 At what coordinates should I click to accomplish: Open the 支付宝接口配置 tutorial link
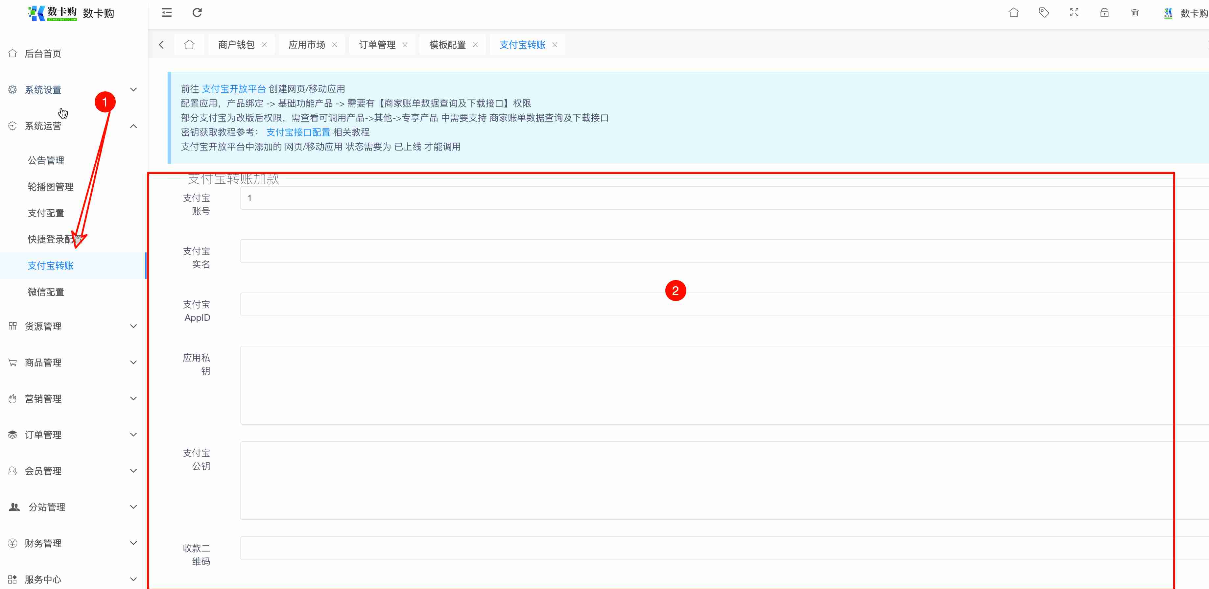click(x=298, y=132)
